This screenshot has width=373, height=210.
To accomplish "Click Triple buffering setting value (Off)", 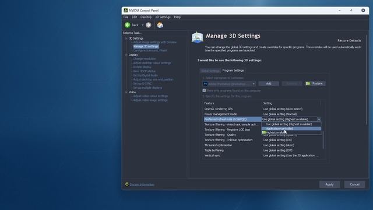I will click(278, 150).
